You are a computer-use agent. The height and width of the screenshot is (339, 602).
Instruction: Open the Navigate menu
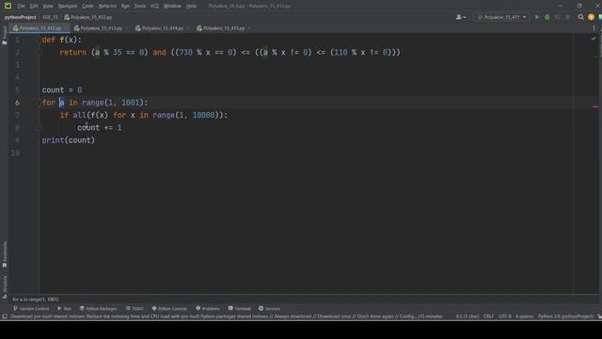pos(68,7)
